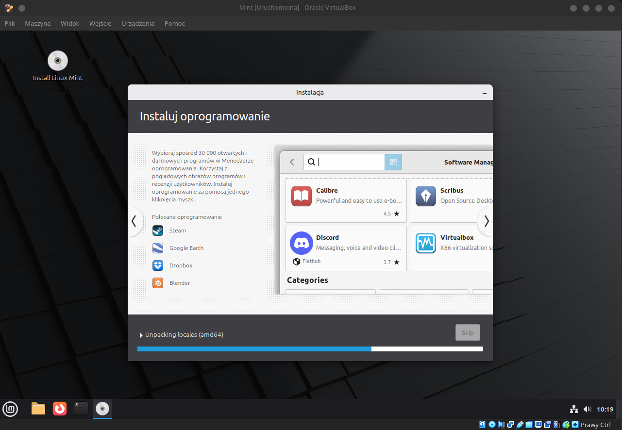Click the VirtualBox shared folders status icon
Image resolution: width=622 pixels, height=430 pixels.
(x=529, y=425)
